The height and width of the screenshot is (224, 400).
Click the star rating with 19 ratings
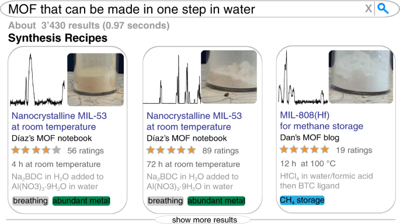click(305, 149)
